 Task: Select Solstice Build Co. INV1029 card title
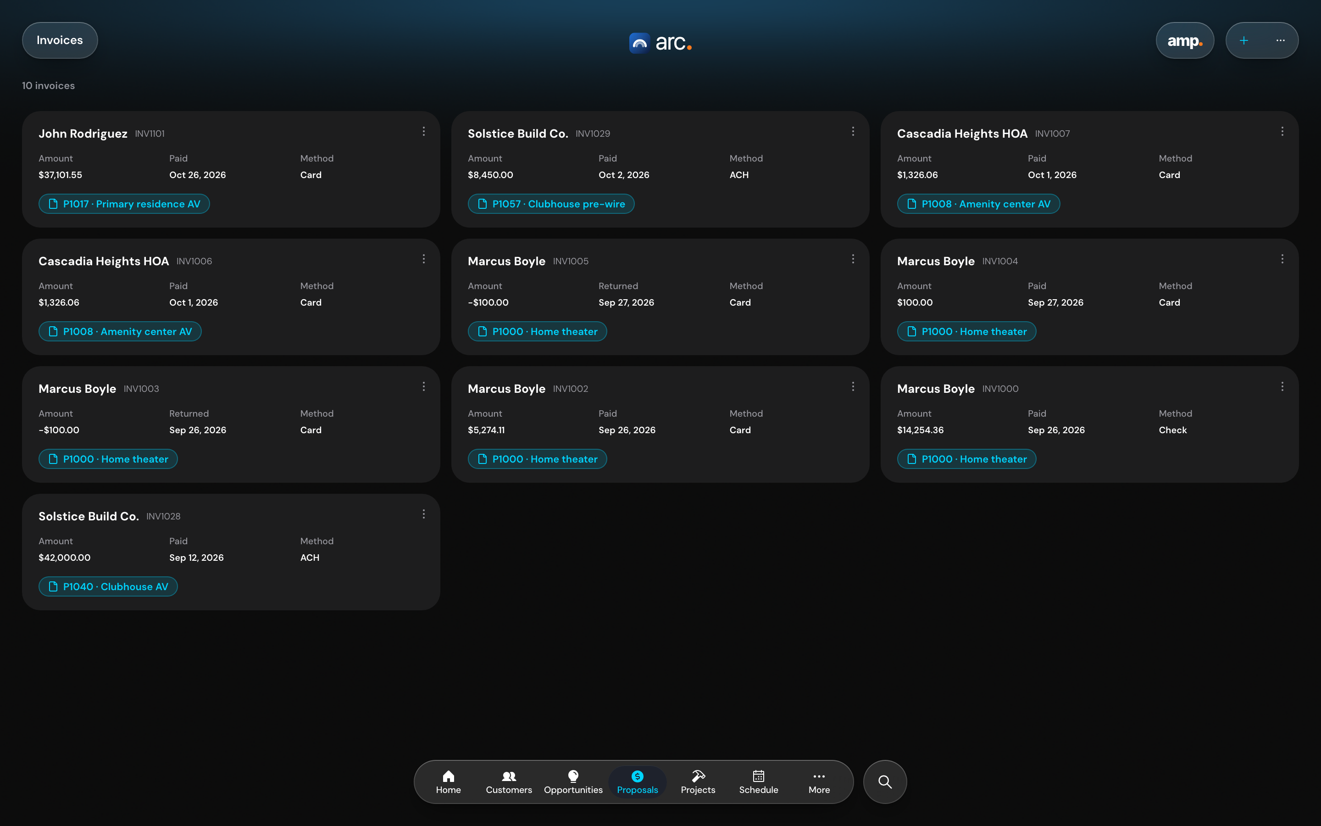point(517,134)
